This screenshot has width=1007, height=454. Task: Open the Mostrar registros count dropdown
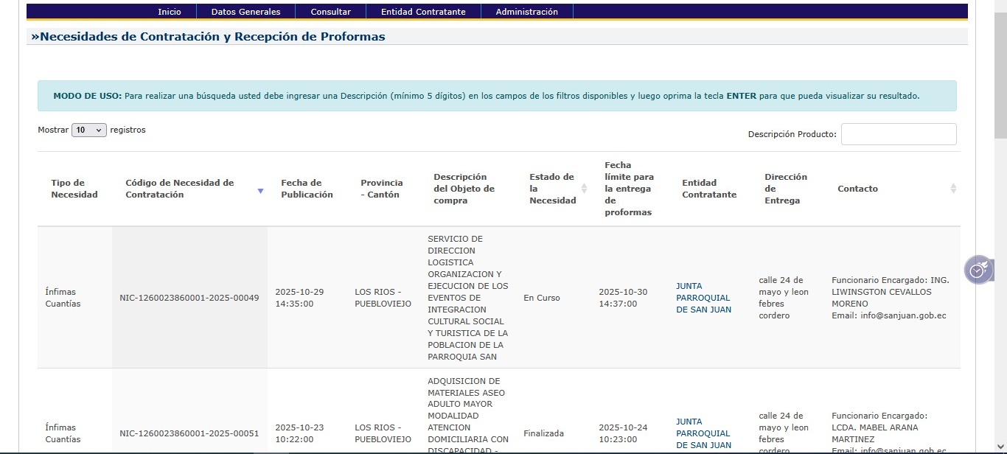pos(89,130)
